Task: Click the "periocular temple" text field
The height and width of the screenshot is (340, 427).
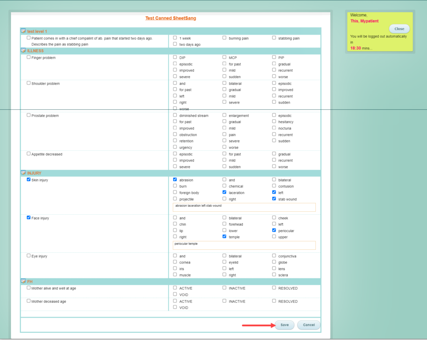Action: (x=244, y=245)
